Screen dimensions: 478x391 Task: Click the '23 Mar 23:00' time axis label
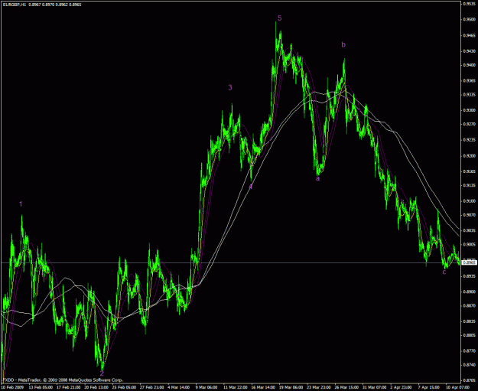coord(318,387)
